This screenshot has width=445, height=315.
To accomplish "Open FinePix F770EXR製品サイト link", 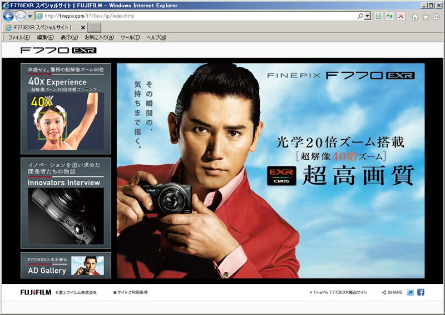I will [x=339, y=292].
